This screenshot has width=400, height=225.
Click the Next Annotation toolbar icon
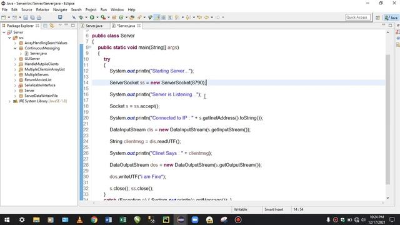[x=177, y=17]
